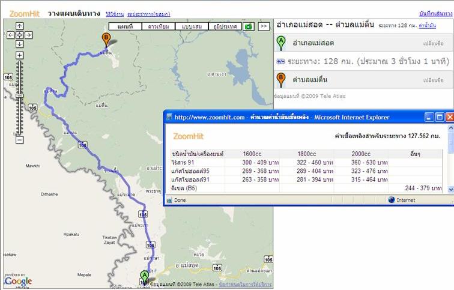The width and height of the screenshot is (454, 290).
Task: Pan the map down with the arrow button
Action: 19,44
